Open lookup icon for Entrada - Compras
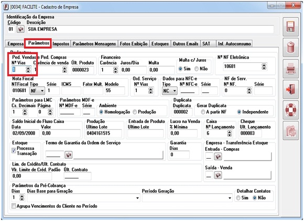The image size is (304, 221). 218,156
